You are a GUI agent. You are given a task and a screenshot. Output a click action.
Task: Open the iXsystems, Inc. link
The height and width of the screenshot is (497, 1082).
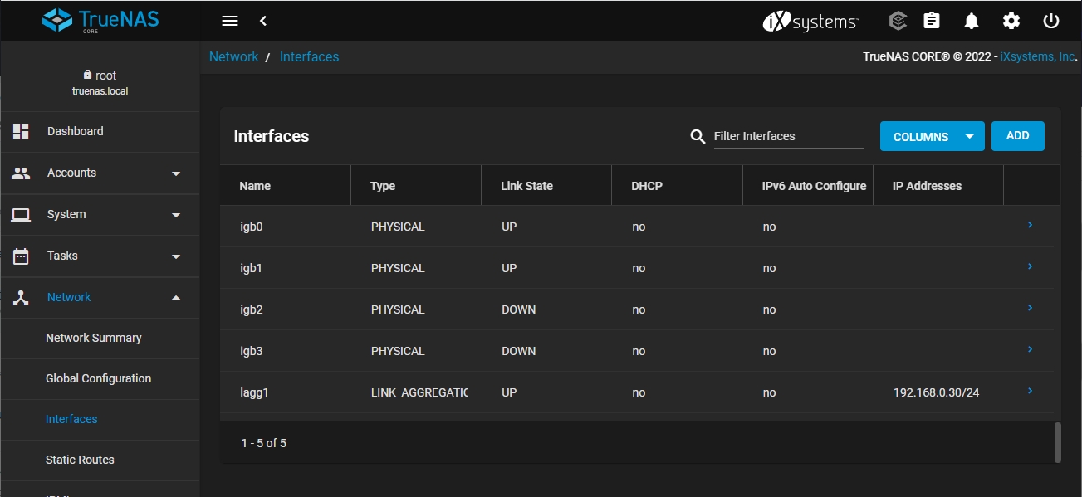click(1038, 57)
